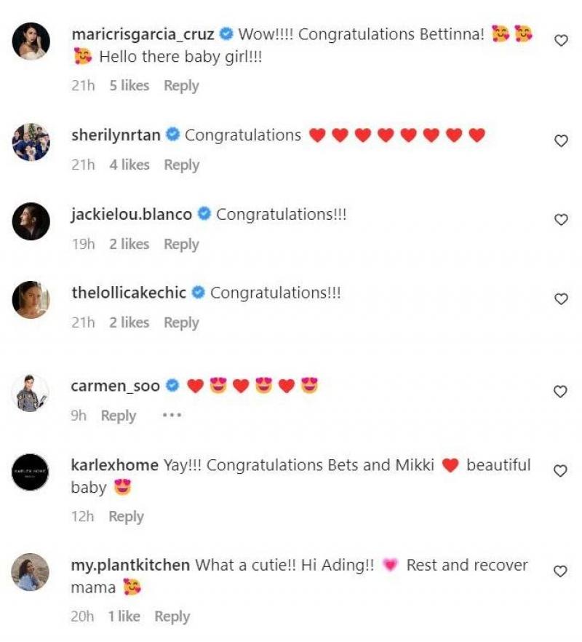Viewport: 582px width, 642px height.
Task: Open the jackielou.blanco username link
Action: (x=132, y=214)
